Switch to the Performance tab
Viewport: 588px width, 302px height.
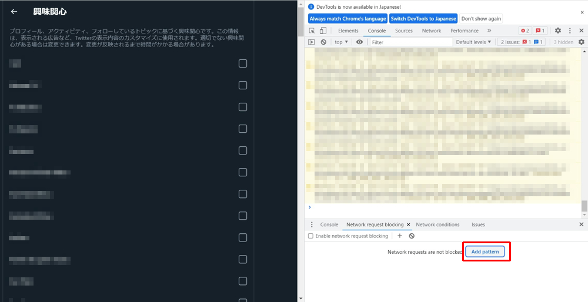pyautogui.click(x=465, y=31)
